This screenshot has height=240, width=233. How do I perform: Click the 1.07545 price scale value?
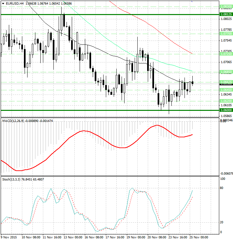[x=226, y=41]
